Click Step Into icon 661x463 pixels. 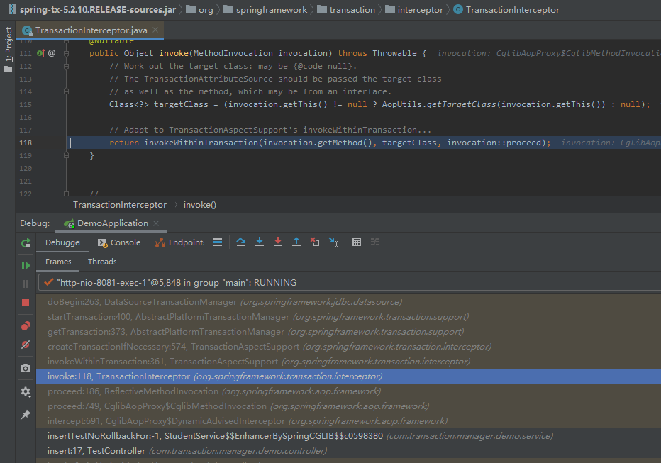pos(260,242)
